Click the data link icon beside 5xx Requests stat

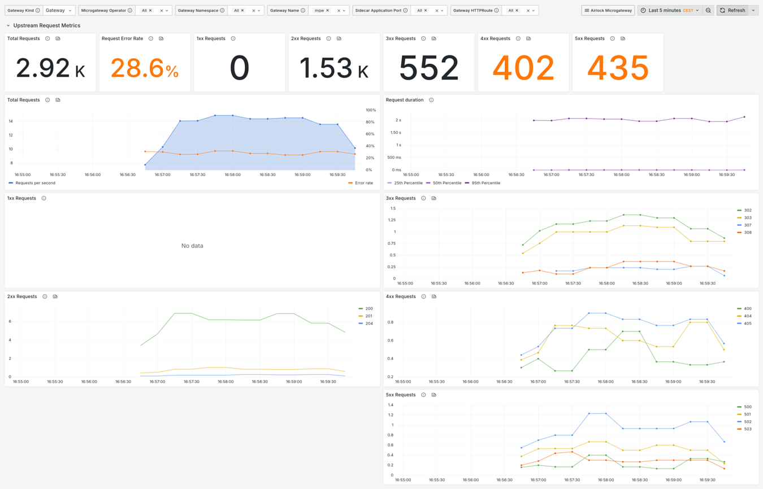coord(623,39)
